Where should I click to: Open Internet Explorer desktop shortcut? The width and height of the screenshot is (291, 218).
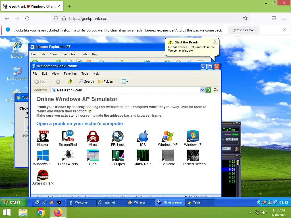(17, 49)
